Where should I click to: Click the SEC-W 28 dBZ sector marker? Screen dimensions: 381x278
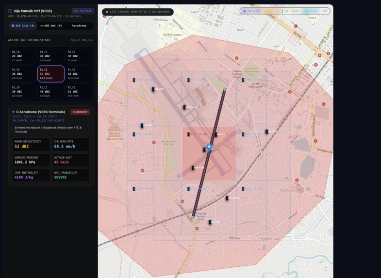134,134
